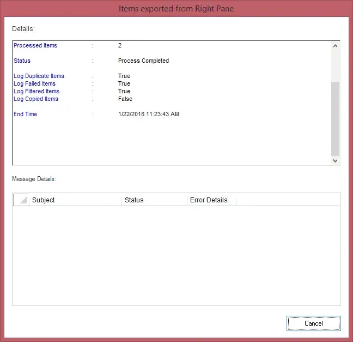Click the end time value 1/22/2018 11:23:43 AM
The width and height of the screenshot is (353, 342).
148,115
